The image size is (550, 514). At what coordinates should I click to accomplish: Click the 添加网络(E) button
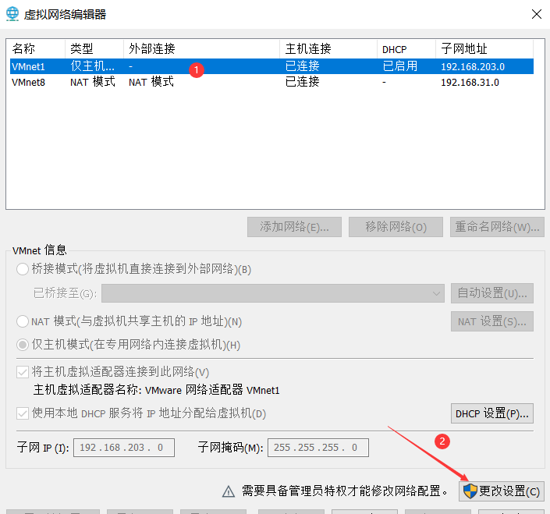(x=294, y=227)
